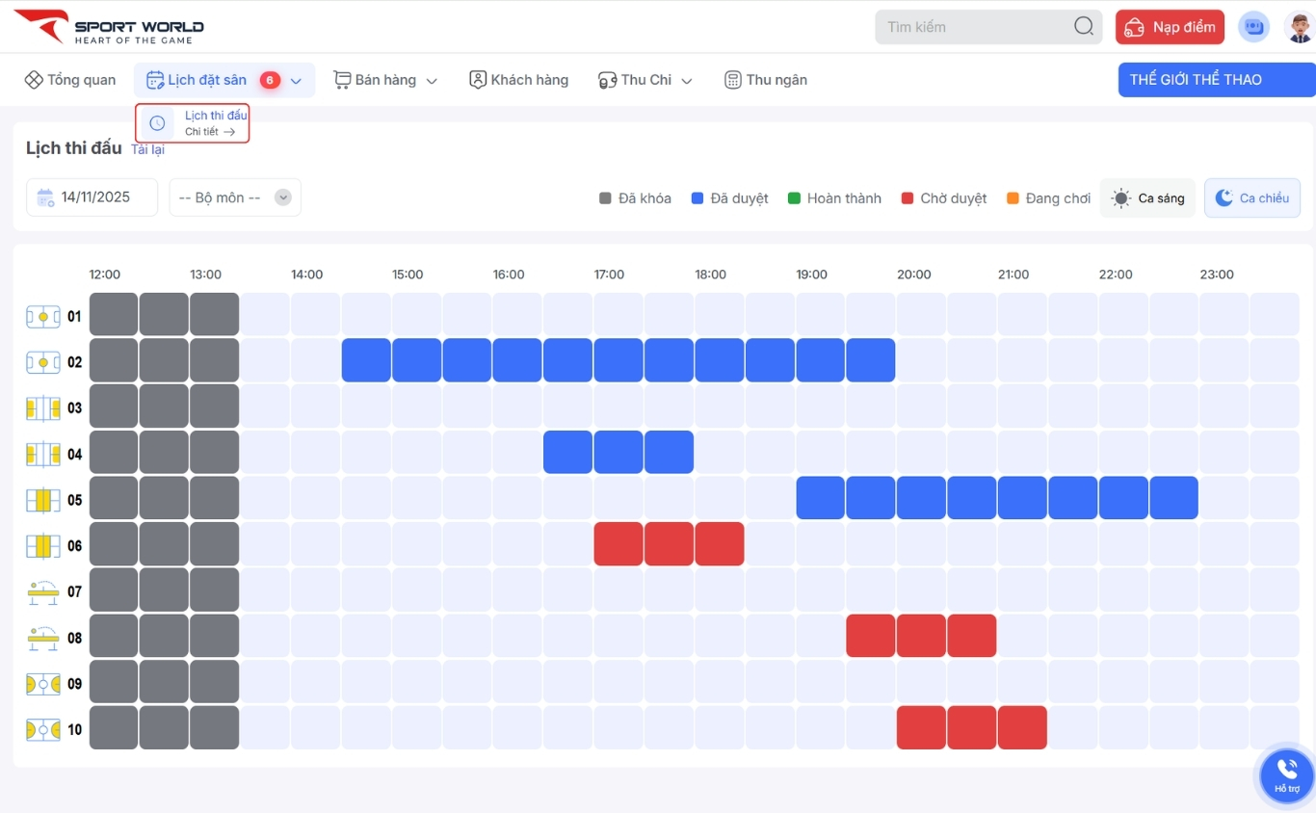Switch to Ca chiều afternoon shift
This screenshot has height=813, width=1316.
coord(1251,198)
